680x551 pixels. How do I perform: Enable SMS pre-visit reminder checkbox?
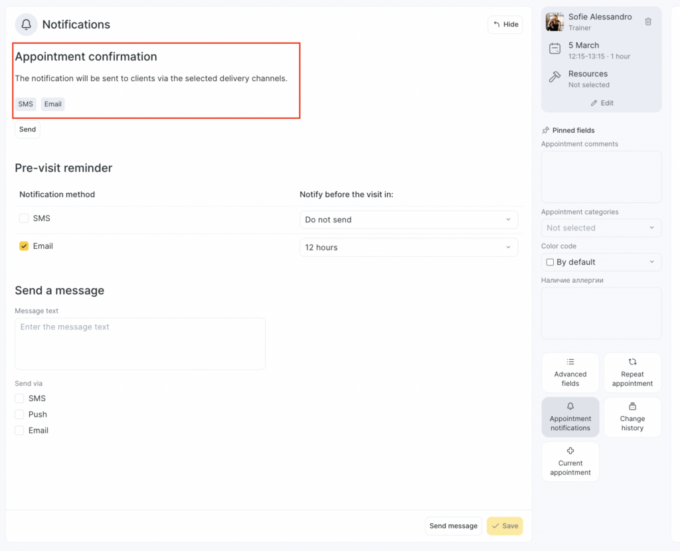tap(24, 218)
